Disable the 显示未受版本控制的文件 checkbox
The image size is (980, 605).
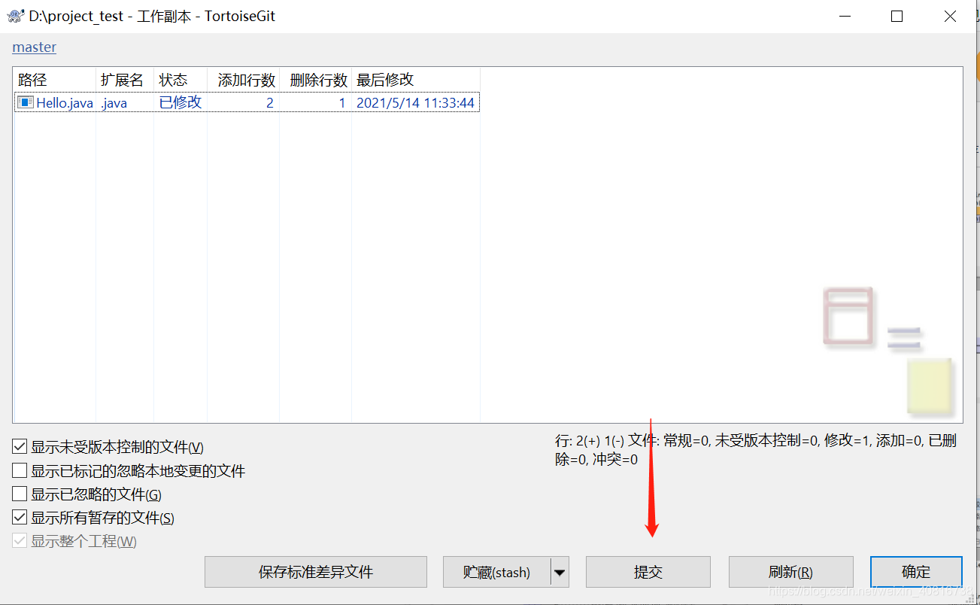tap(20, 445)
